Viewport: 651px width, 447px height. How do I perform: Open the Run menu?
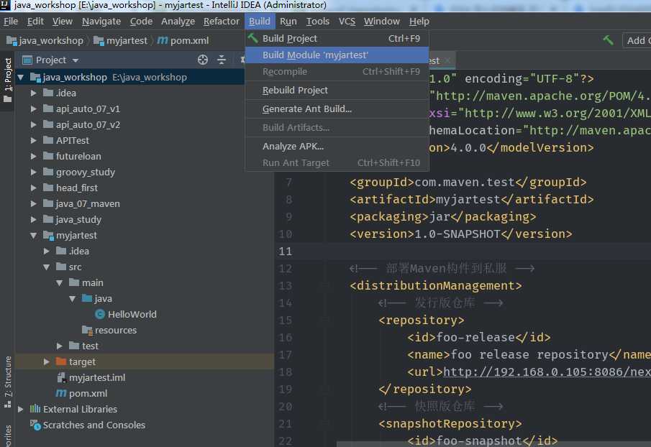click(288, 21)
